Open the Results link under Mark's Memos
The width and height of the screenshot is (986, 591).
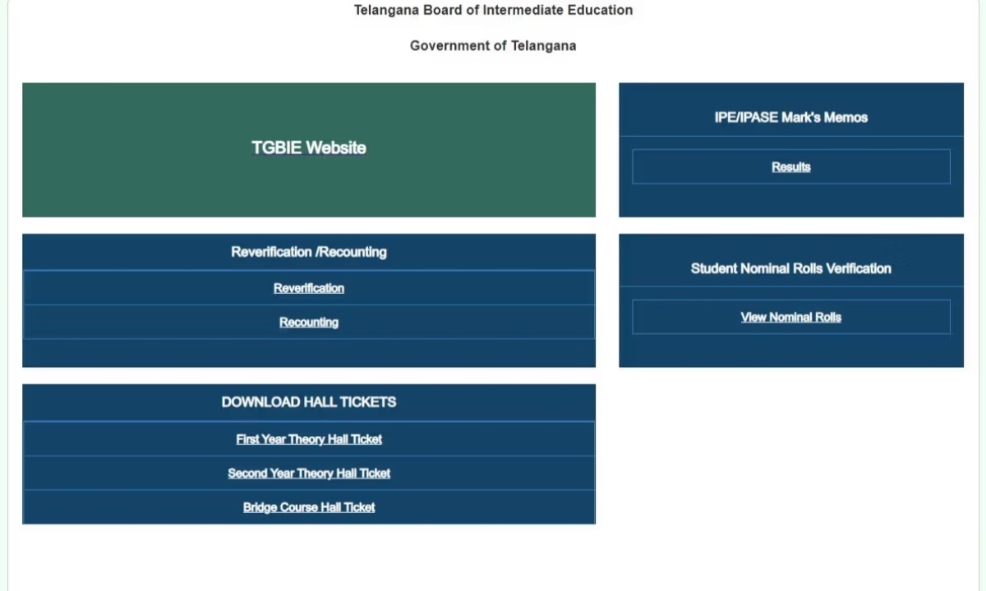[791, 167]
